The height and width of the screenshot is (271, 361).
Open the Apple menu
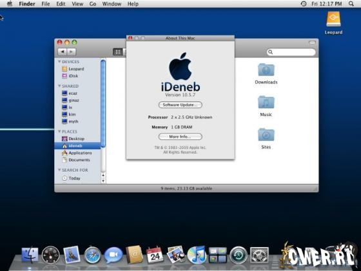pyautogui.click(x=10, y=4)
